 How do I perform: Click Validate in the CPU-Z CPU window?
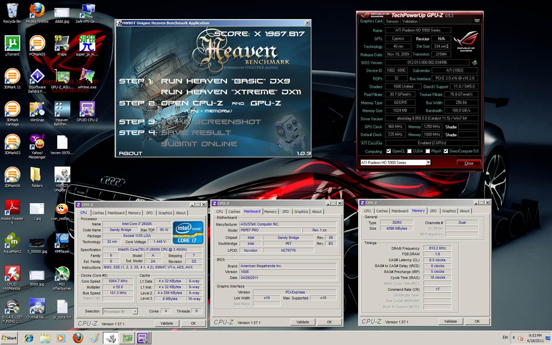[x=167, y=323]
